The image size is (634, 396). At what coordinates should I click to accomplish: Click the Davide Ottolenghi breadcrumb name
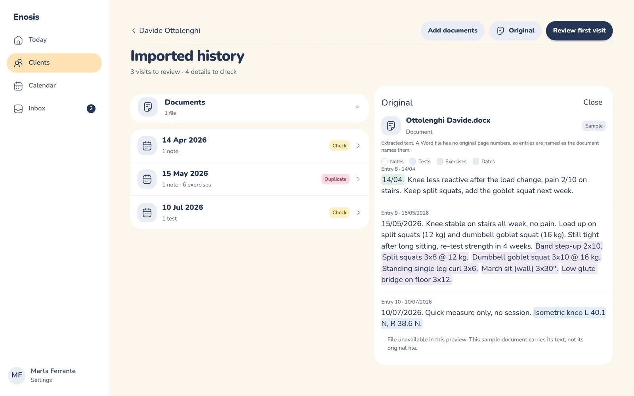point(170,31)
